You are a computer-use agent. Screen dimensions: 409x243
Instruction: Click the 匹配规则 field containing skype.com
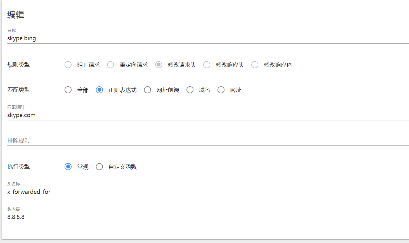208,115
